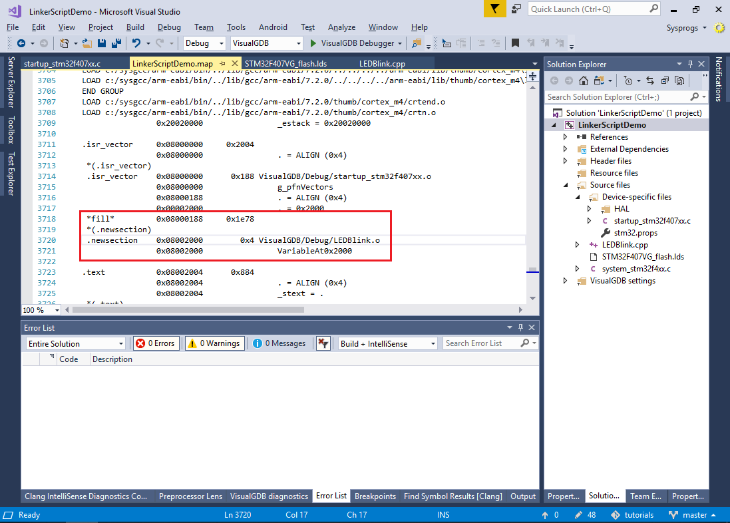
Task: Toggle the 0 Errors filter
Action: [156, 343]
